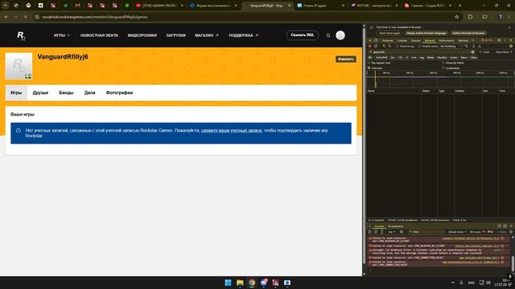Bookmark this page with star icon
Image resolution: width=515 pixels, height=289 pixels.
[x=456, y=17]
